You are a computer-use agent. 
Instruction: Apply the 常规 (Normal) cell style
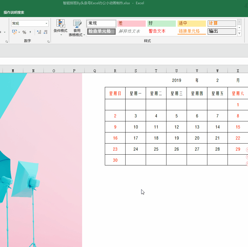tap(101, 23)
